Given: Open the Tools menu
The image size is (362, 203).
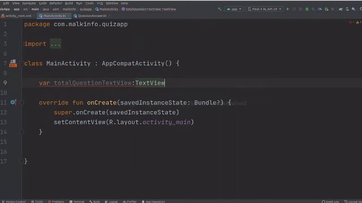Looking at the screenshot, I should tap(89, 3).
